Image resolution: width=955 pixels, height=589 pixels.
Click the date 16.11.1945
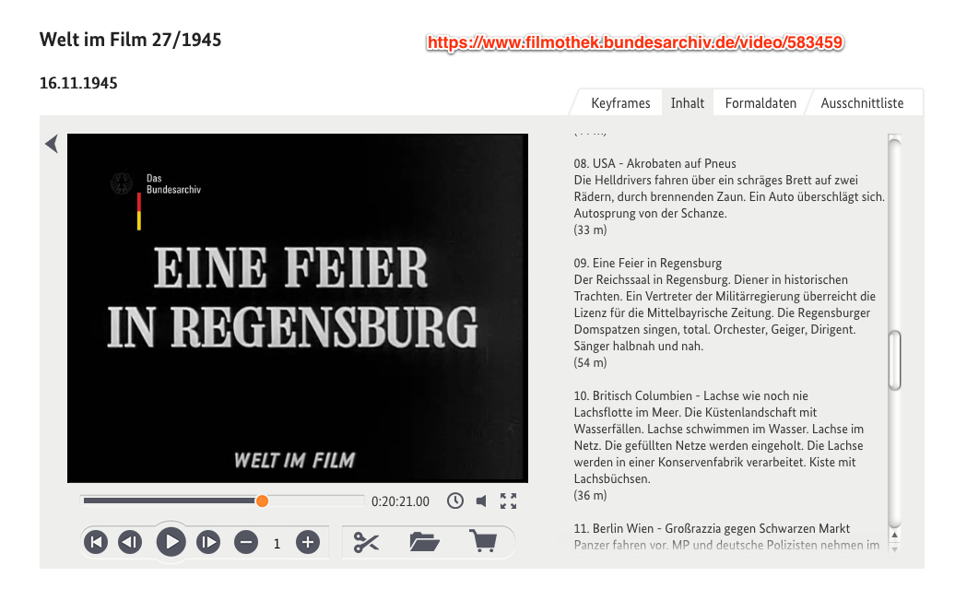78,83
